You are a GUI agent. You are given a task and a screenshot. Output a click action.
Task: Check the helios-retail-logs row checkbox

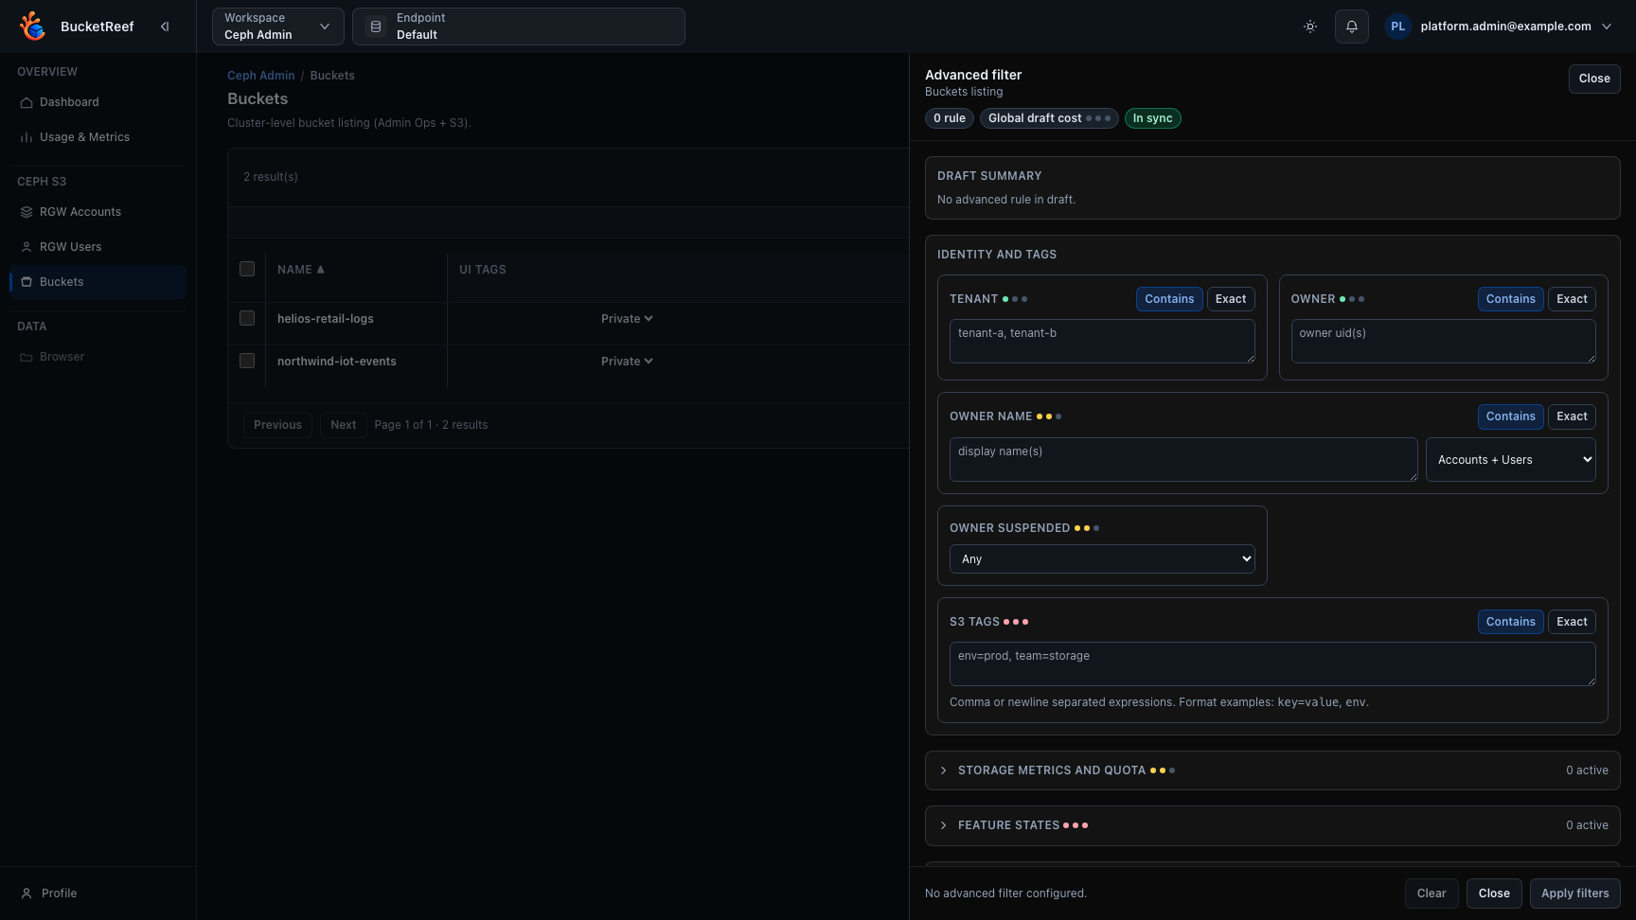pos(247,318)
